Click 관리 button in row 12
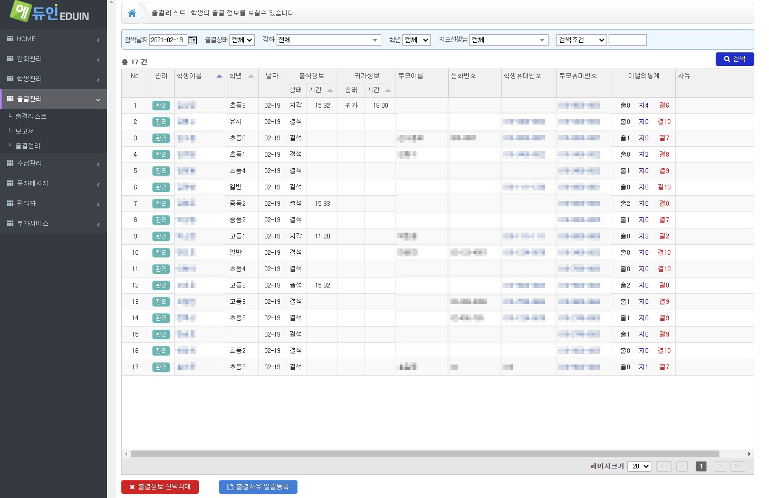 (161, 285)
